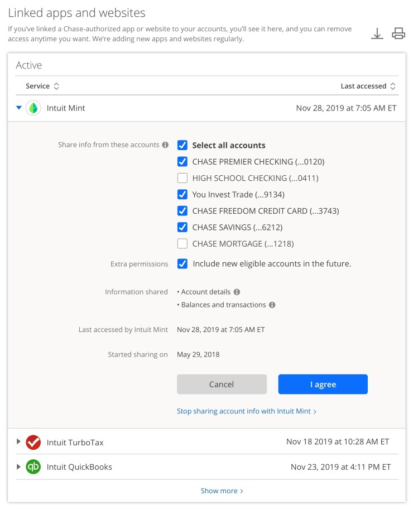Sort by the Service column header

(42, 86)
